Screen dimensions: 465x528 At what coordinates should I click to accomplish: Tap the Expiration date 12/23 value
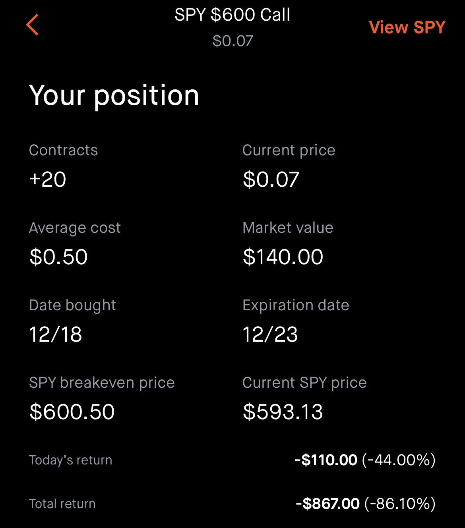click(270, 334)
